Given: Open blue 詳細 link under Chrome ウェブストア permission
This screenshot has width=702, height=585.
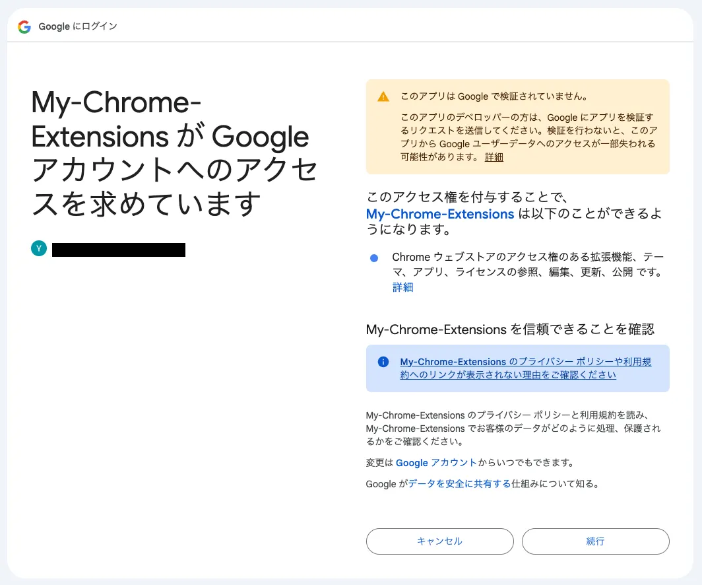Looking at the screenshot, I should click(402, 287).
